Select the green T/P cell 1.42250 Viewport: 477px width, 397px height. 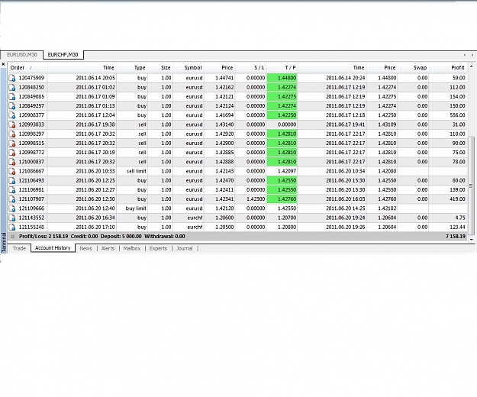pos(282,115)
